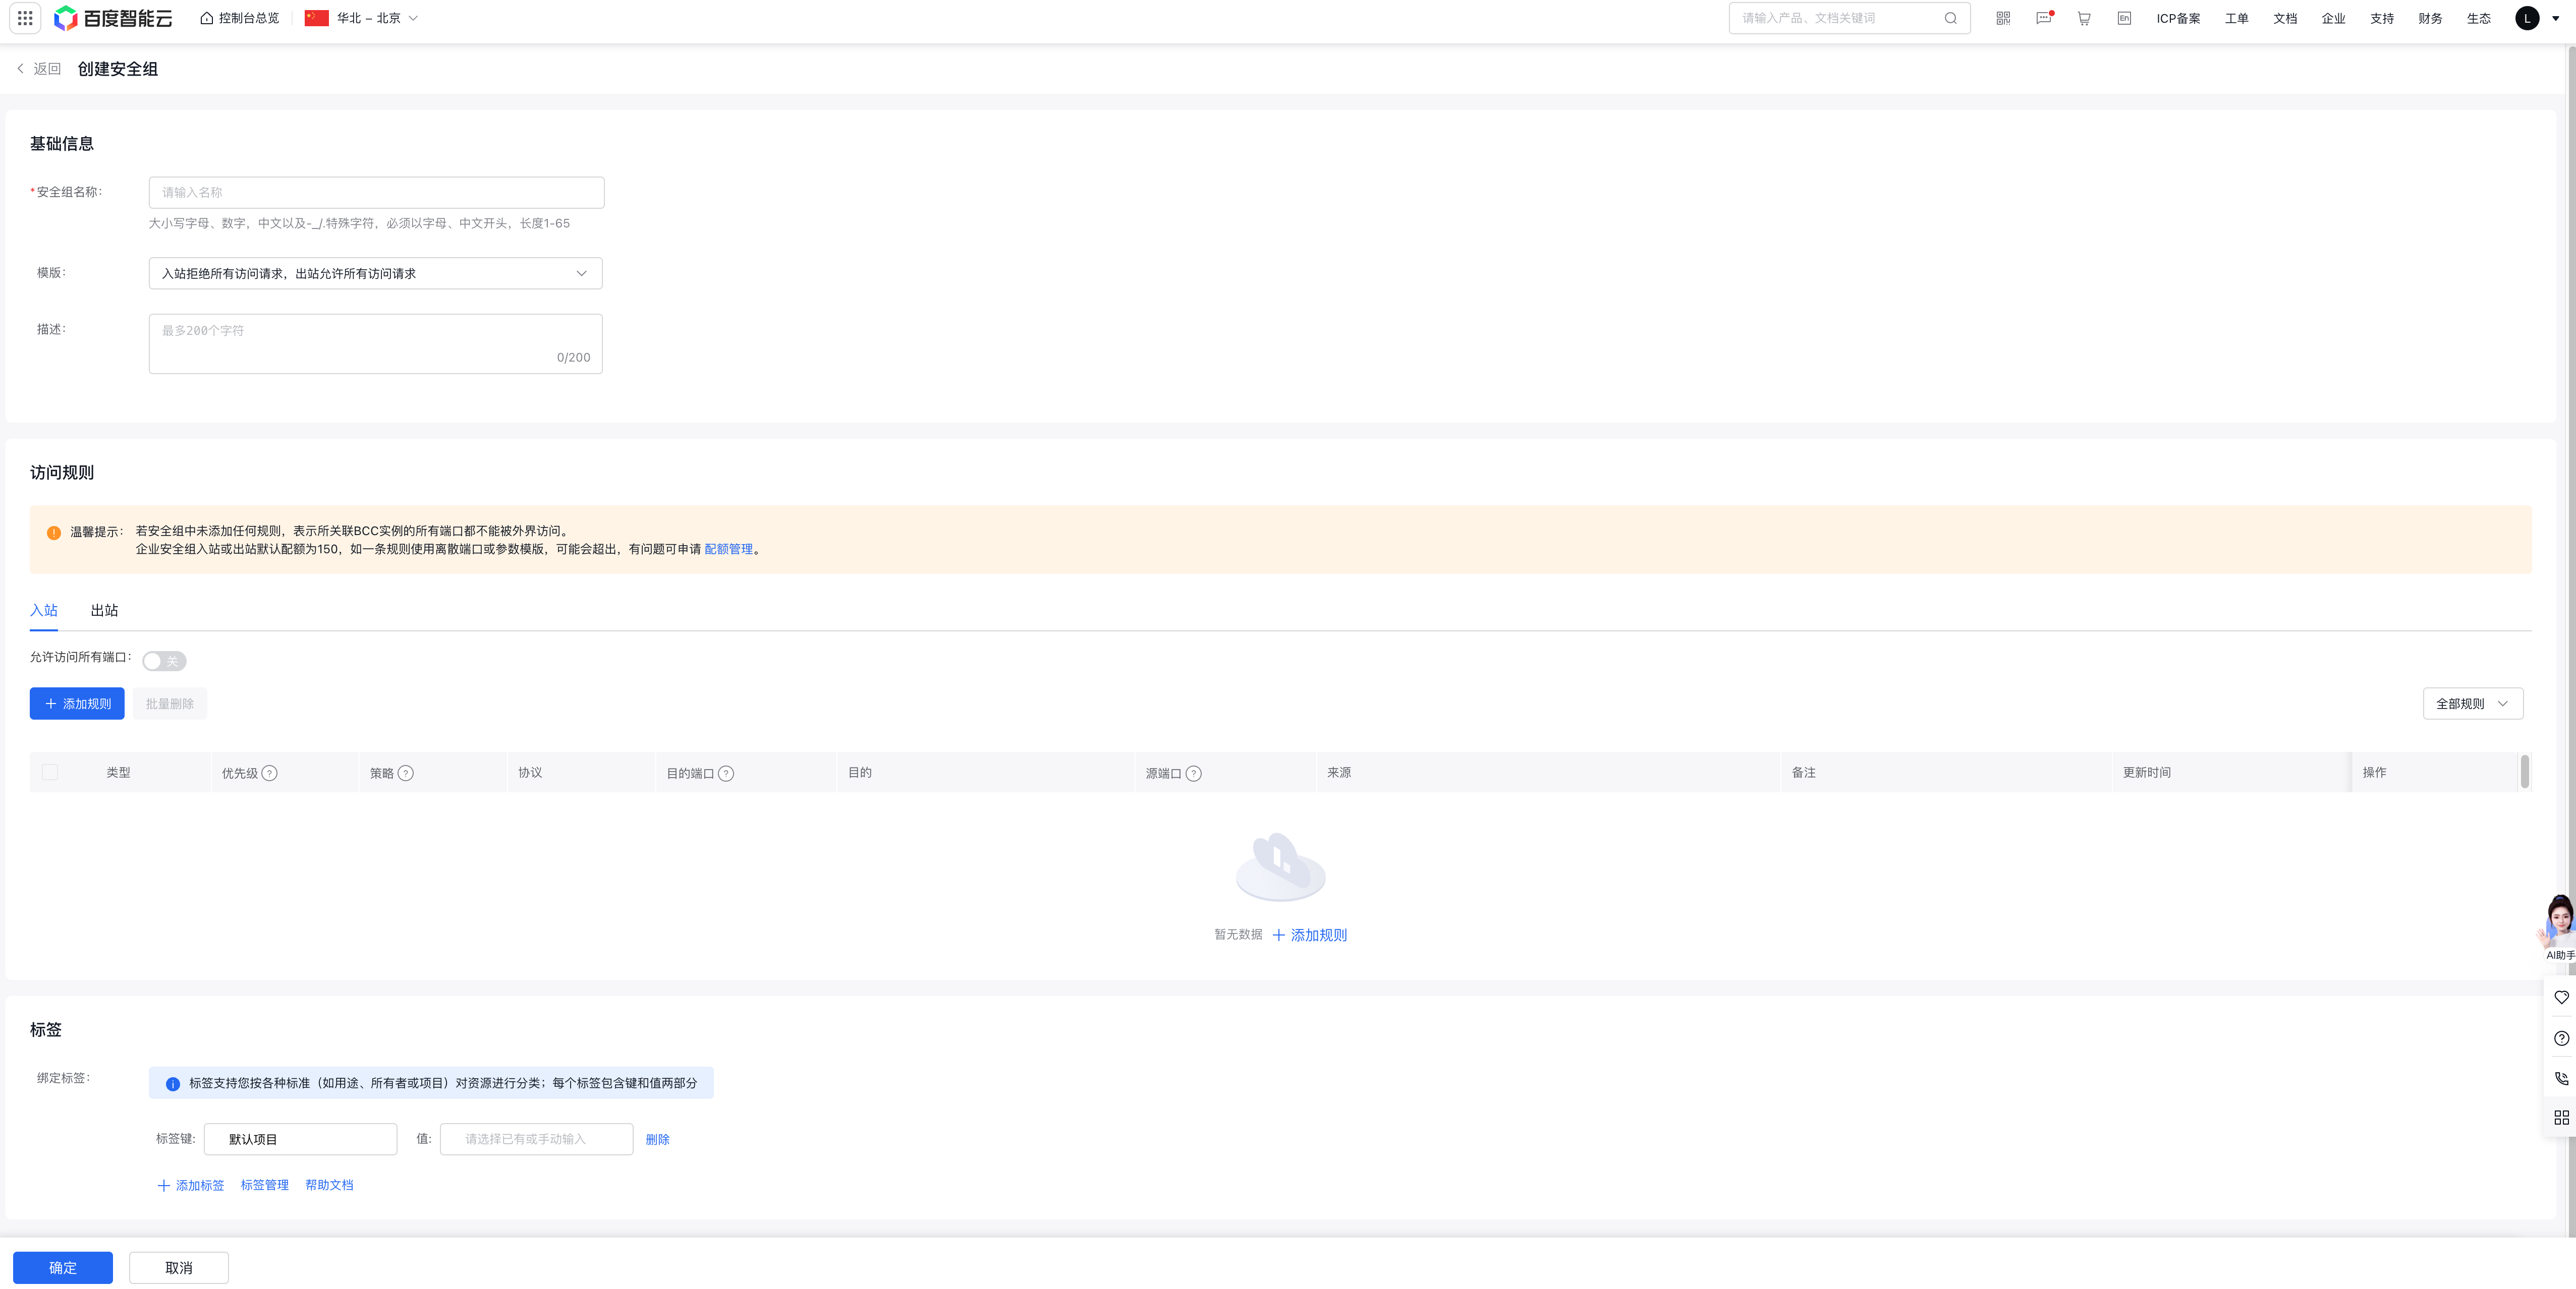This screenshot has height=1289, width=2576.
Task: Check the select-all rules table checkbox
Action: tap(50, 773)
